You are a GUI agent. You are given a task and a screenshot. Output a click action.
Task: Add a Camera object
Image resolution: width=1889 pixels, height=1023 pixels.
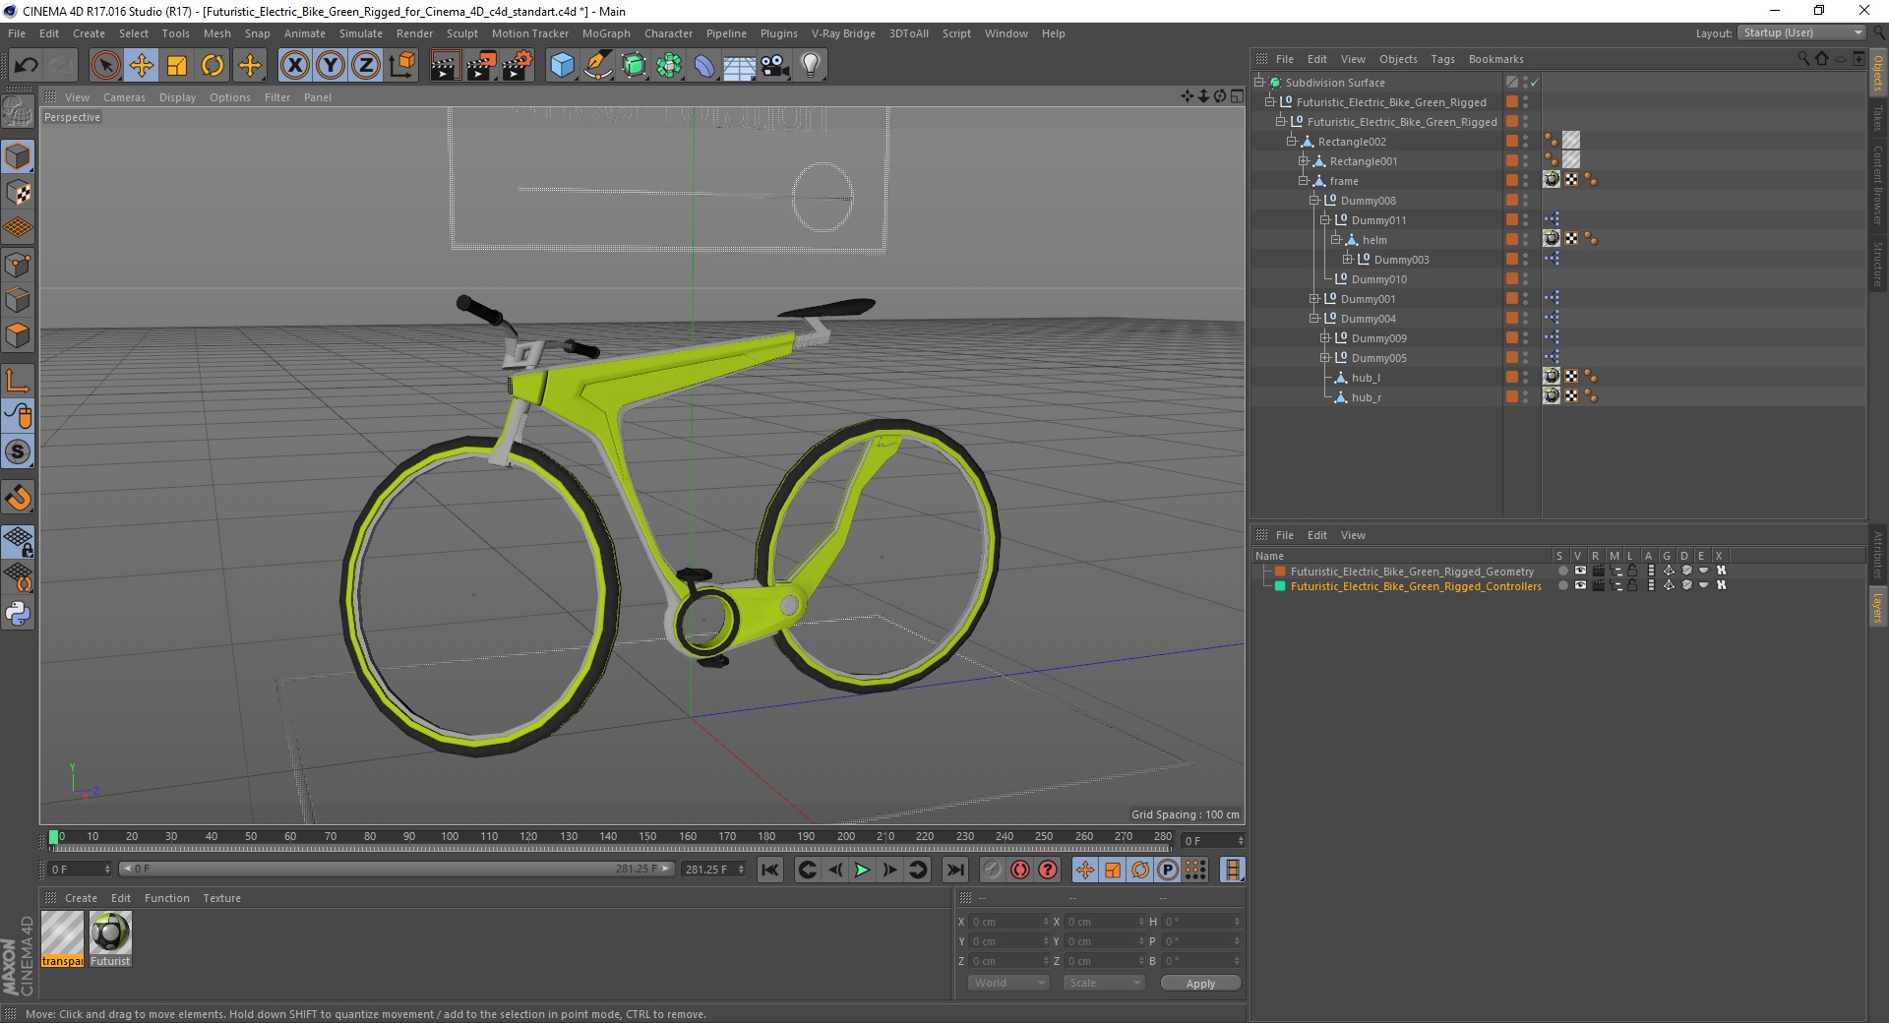(775, 66)
